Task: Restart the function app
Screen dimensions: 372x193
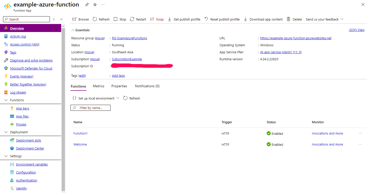Action: point(138,19)
